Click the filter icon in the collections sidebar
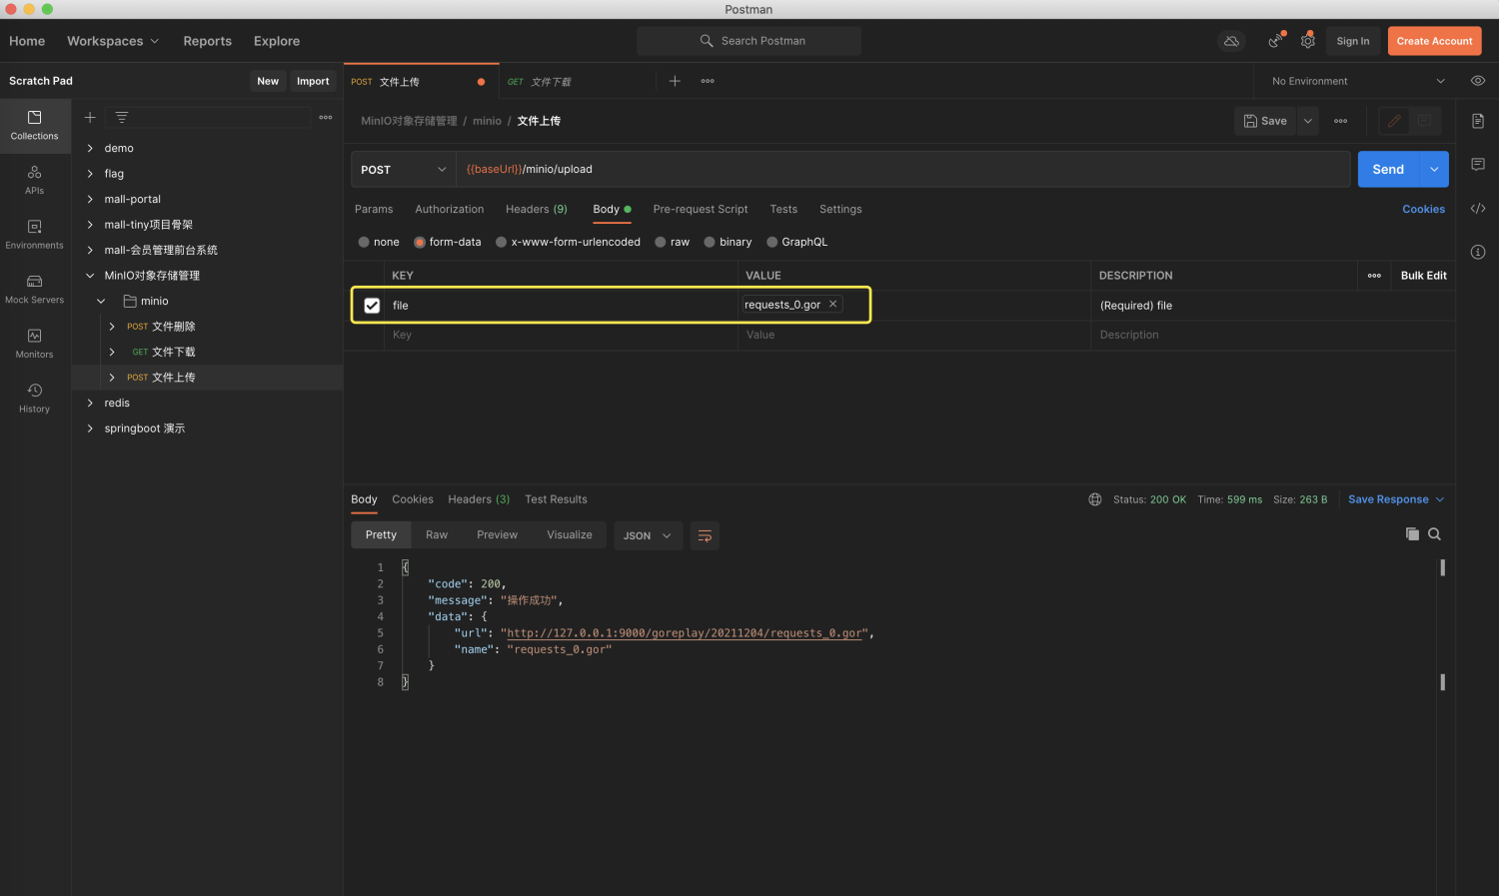 122,118
